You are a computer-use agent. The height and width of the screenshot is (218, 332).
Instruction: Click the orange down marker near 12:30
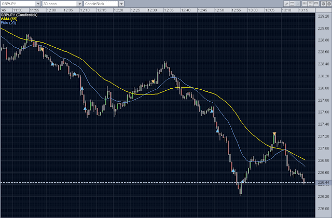point(154,81)
